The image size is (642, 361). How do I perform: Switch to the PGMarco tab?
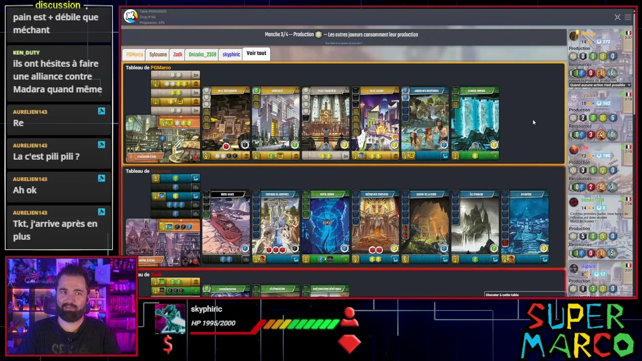coord(134,55)
